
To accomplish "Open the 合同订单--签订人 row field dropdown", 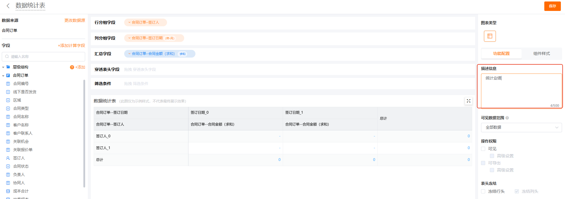I will point(129,22).
